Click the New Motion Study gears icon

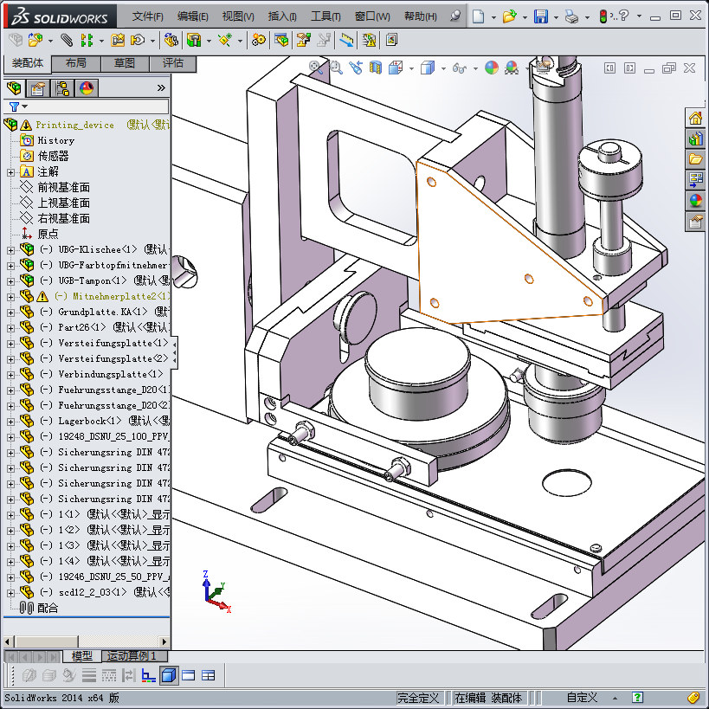[259, 40]
